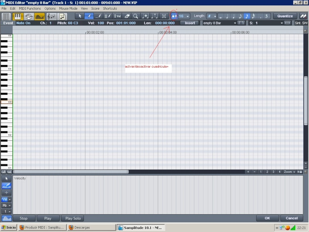Open the score page sheet view
Screen dimensions: 309x232
pyautogui.click(x=62, y=16)
